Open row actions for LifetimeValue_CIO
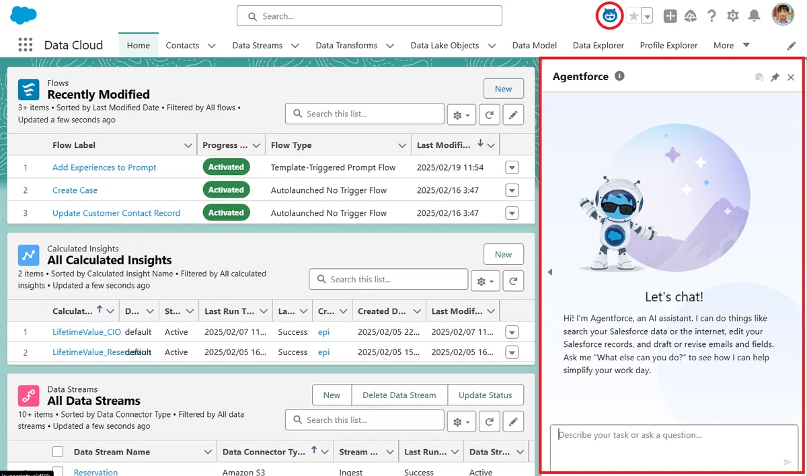The height and width of the screenshot is (476, 807). click(512, 332)
